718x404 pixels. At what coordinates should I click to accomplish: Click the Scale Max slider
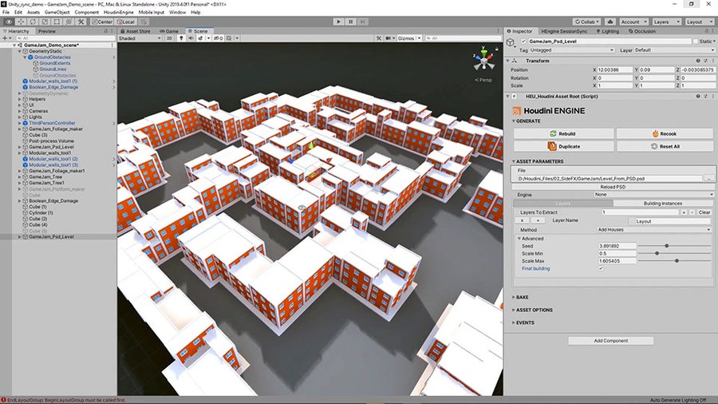coord(674,260)
